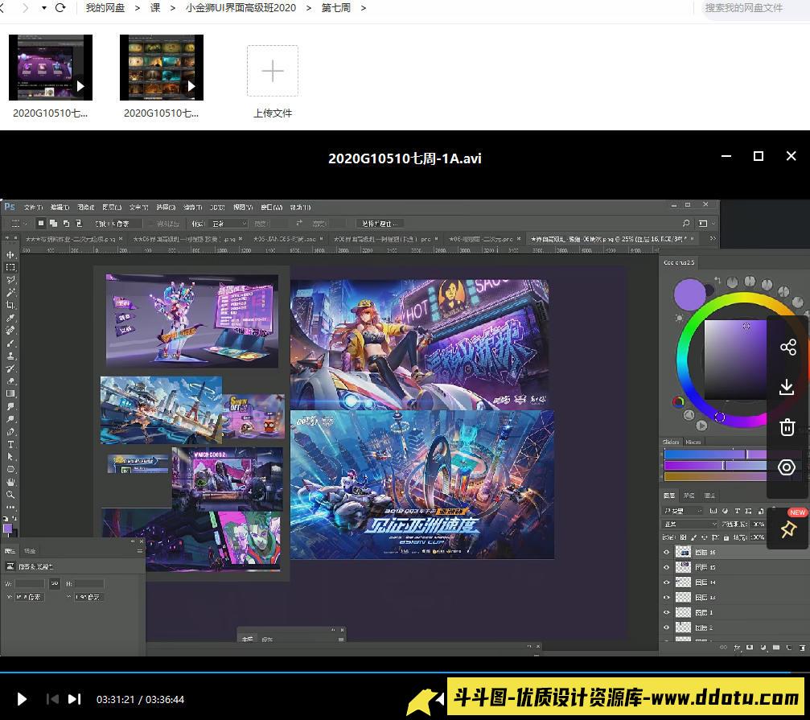Select the Magic Wand tool
This screenshot has height=720, width=810.
(10, 292)
